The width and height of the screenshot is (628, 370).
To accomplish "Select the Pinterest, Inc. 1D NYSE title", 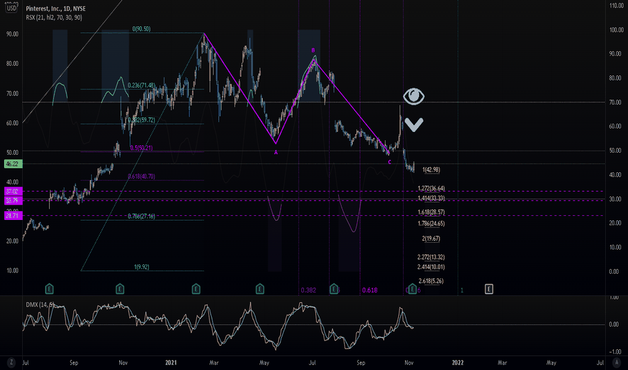I will tap(56, 8).
